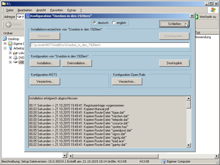The width and height of the screenshot is (220, 165).
Task: Create shortcut with Desktoplink button
Action: click(174, 63)
